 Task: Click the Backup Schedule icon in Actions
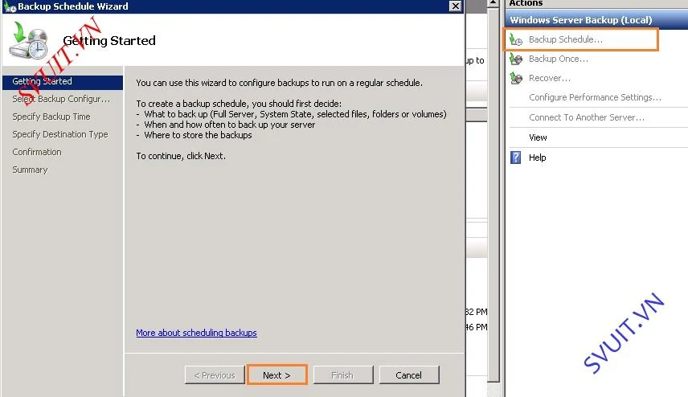pyautogui.click(x=515, y=40)
